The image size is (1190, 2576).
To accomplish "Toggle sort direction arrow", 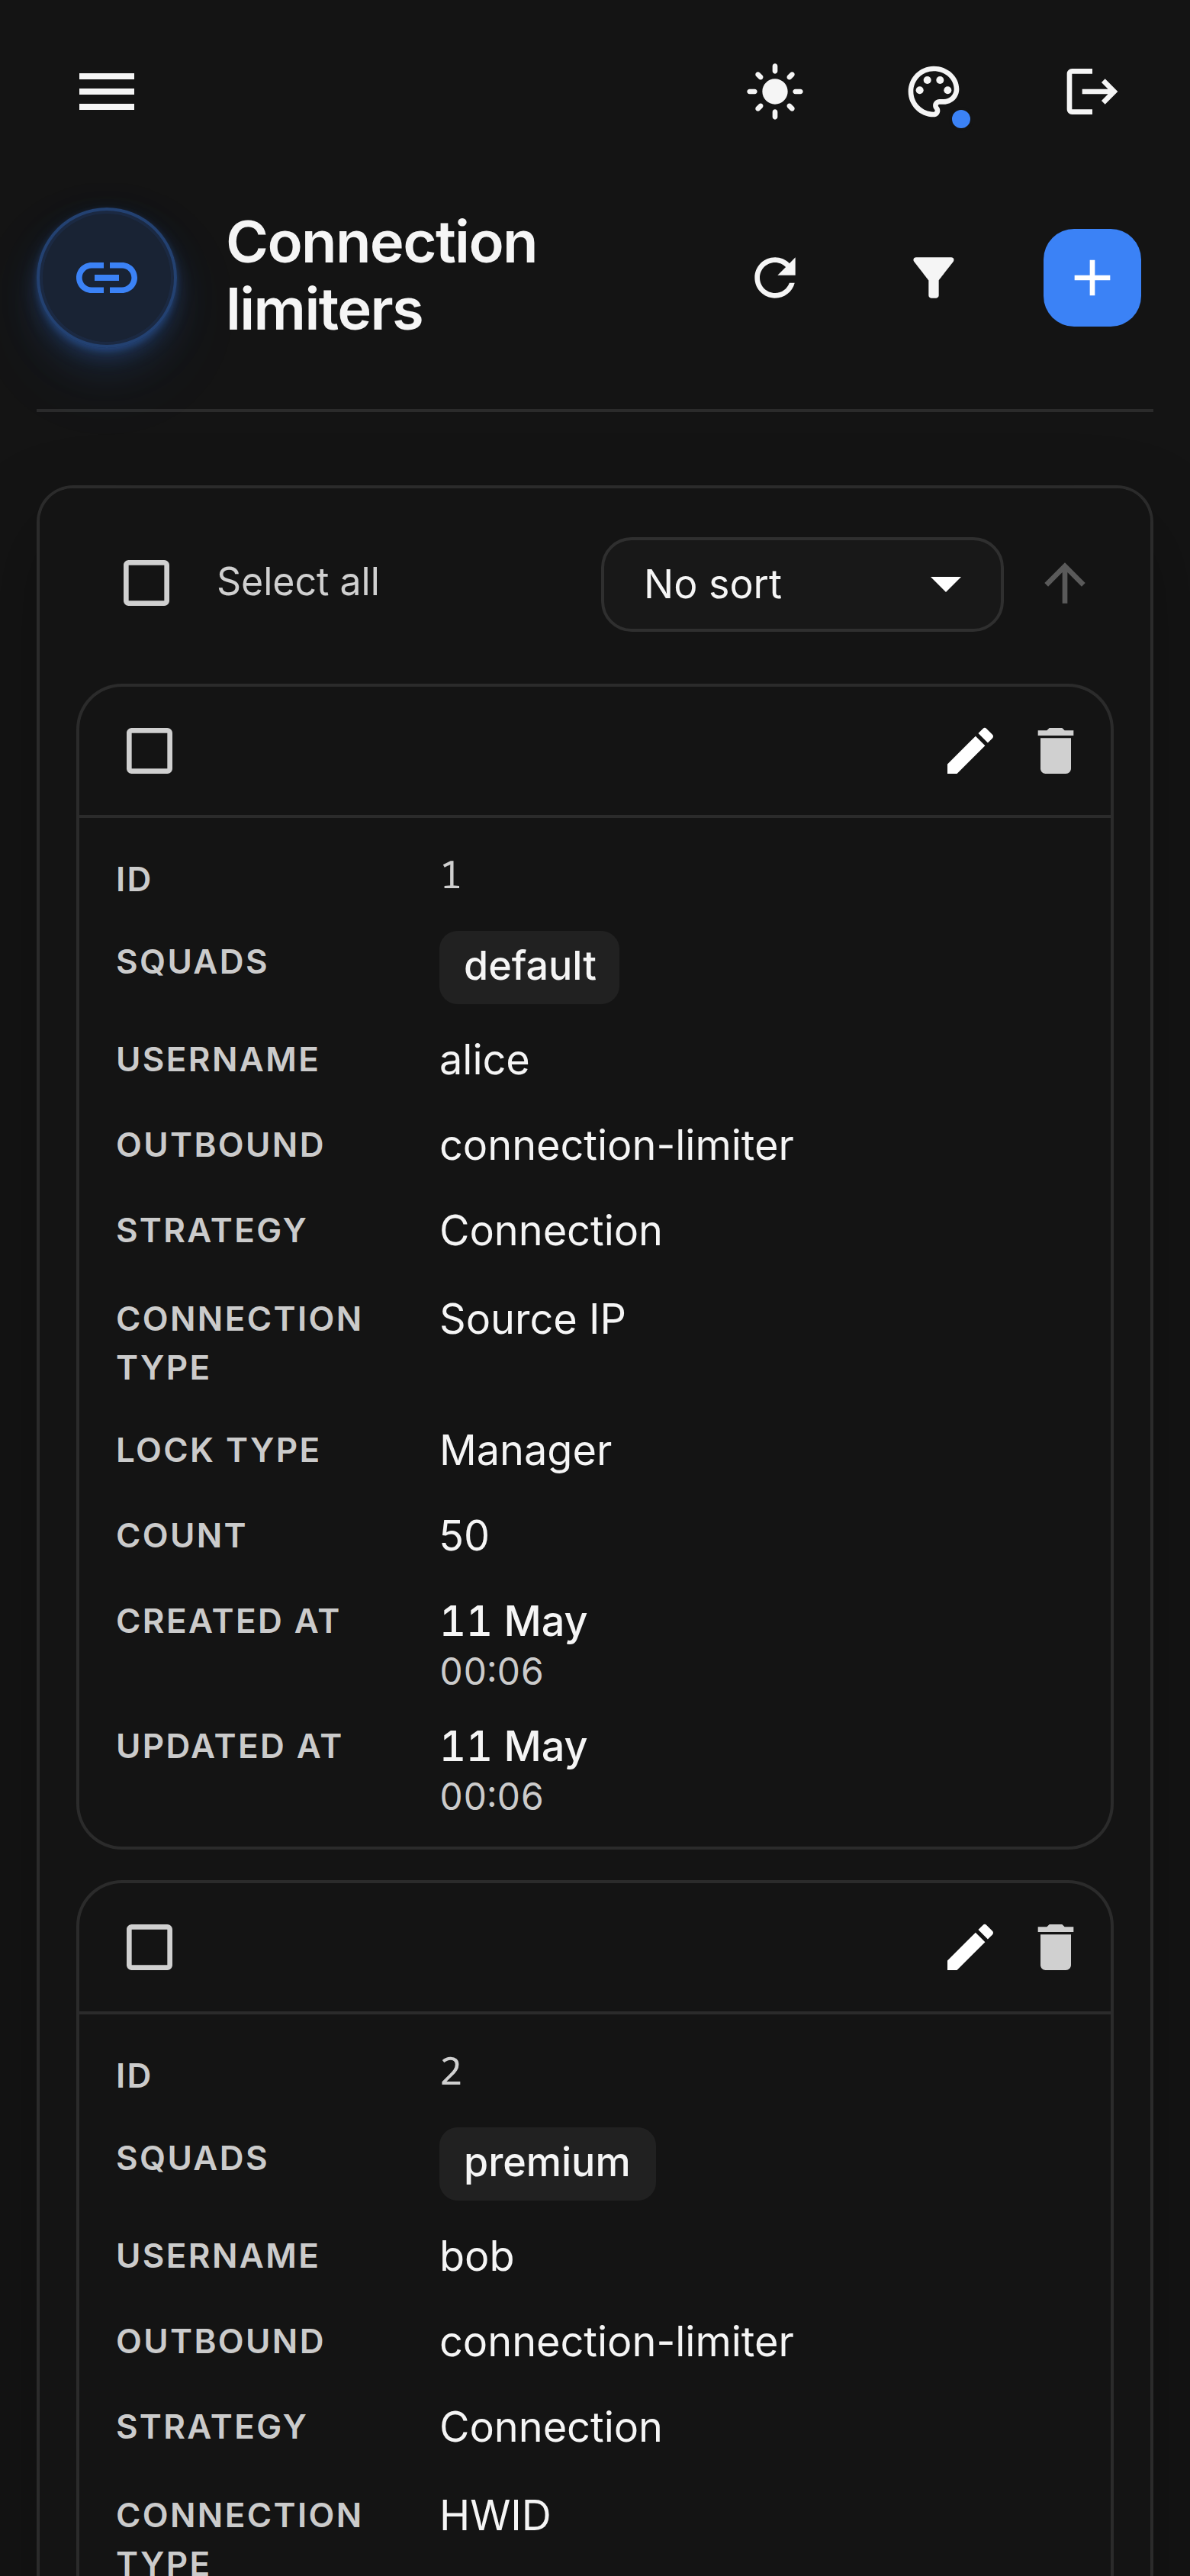I will pyautogui.click(x=1065, y=584).
